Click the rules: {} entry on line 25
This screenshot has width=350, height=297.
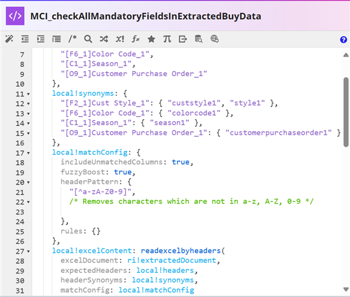(80, 231)
